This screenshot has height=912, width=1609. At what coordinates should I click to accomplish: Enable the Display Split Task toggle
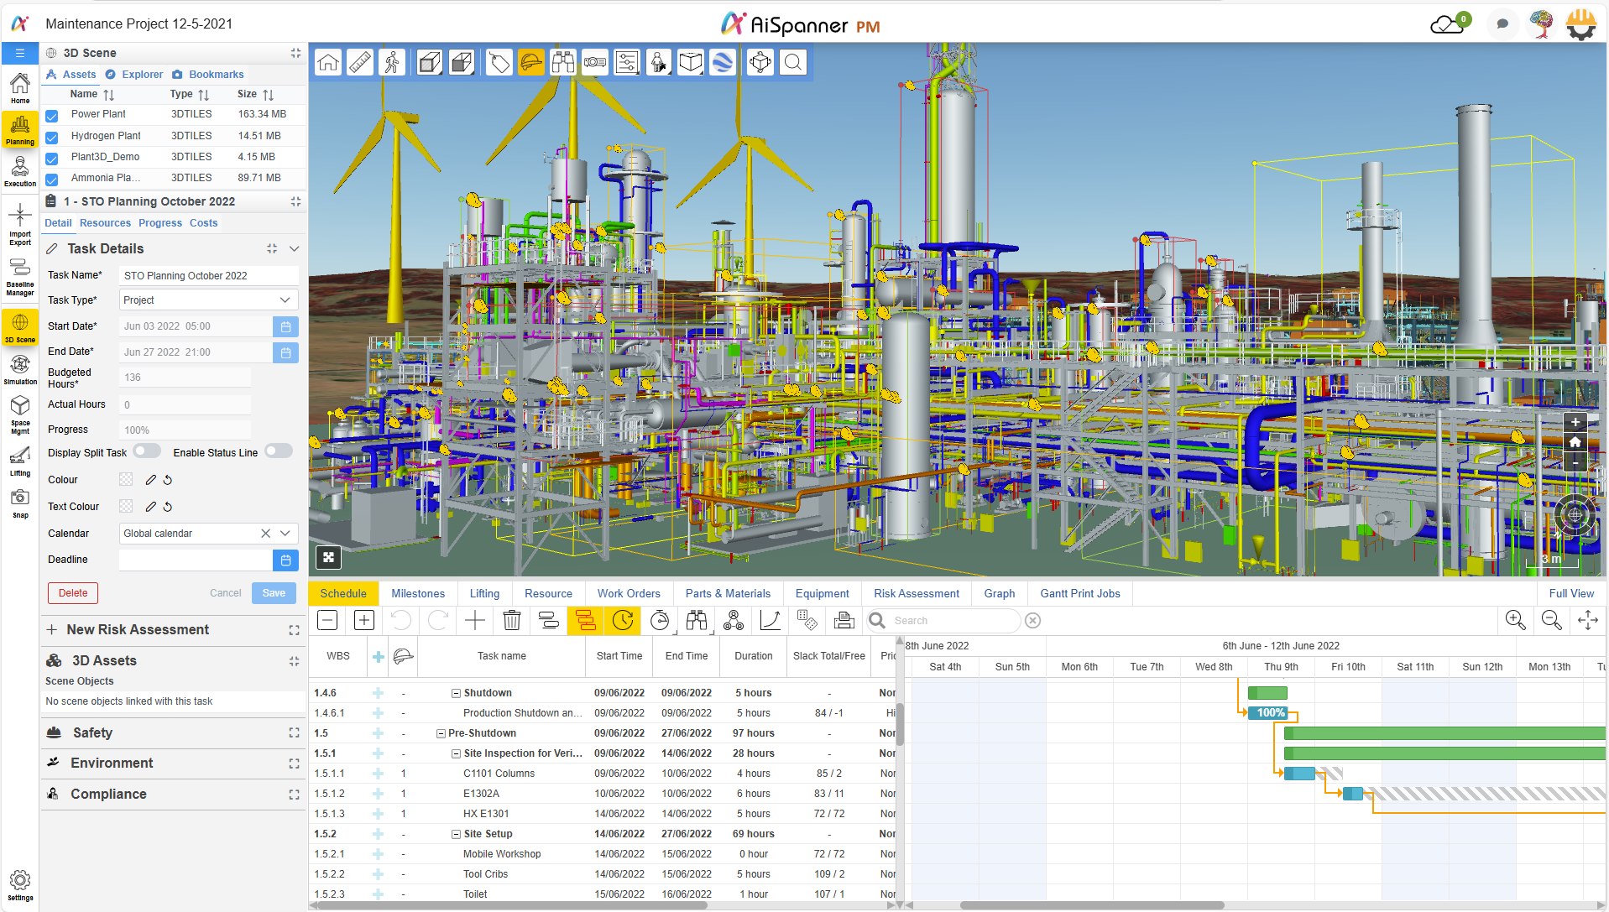147,452
